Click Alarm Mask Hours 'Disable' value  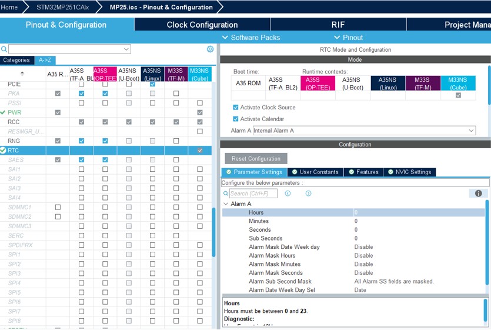[363, 255]
